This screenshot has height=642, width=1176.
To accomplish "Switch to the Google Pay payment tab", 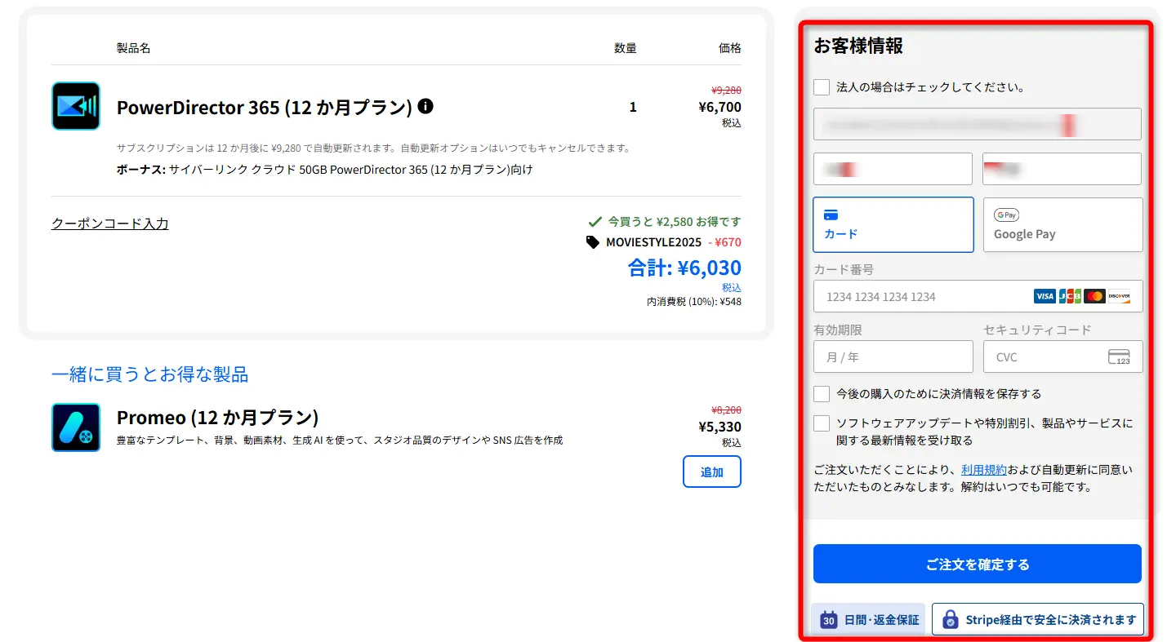I will [1062, 224].
